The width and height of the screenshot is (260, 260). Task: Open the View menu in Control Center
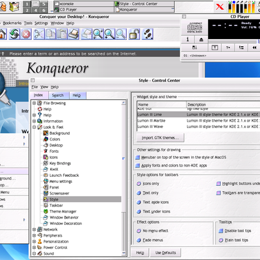(x=44, y=87)
